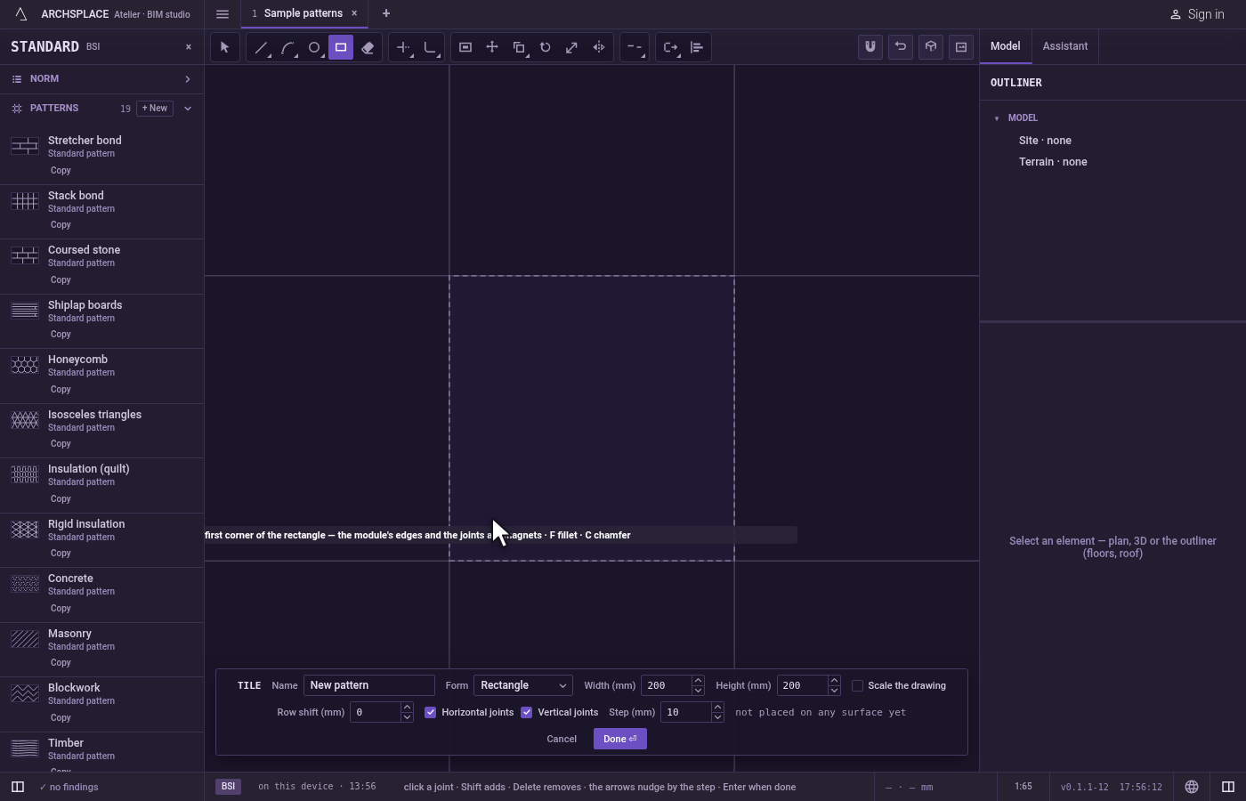Click the Step (mm) input field
The height and width of the screenshot is (801, 1246).
tap(685, 712)
